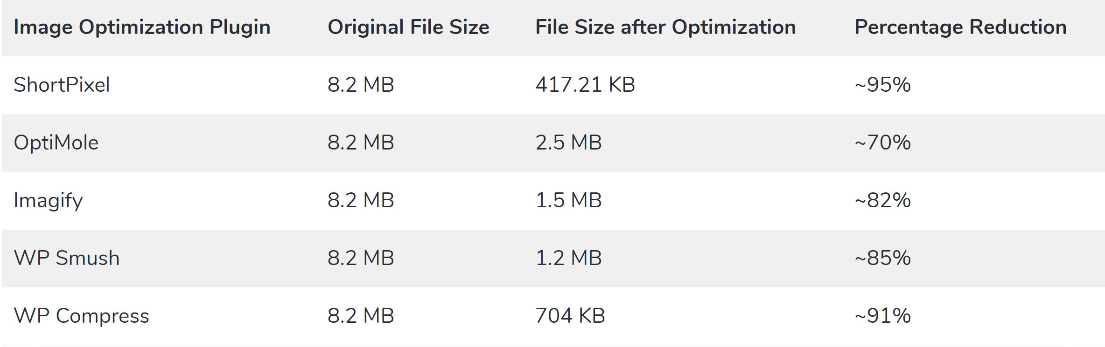Click the ~82% reduction value

pyautogui.click(x=882, y=200)
